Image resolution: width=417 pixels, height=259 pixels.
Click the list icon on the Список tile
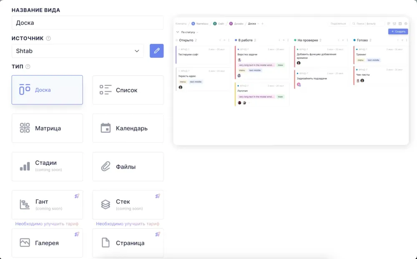pos(106,90)
